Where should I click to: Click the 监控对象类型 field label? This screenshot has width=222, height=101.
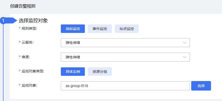[33, 71]
